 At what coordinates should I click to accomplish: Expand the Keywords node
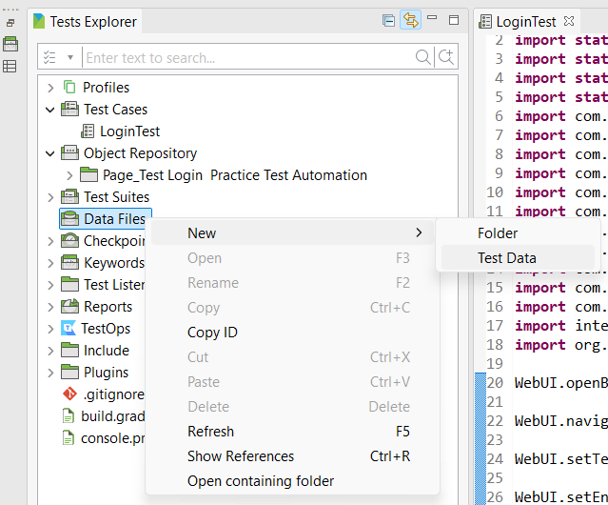(x=50, y=263)
